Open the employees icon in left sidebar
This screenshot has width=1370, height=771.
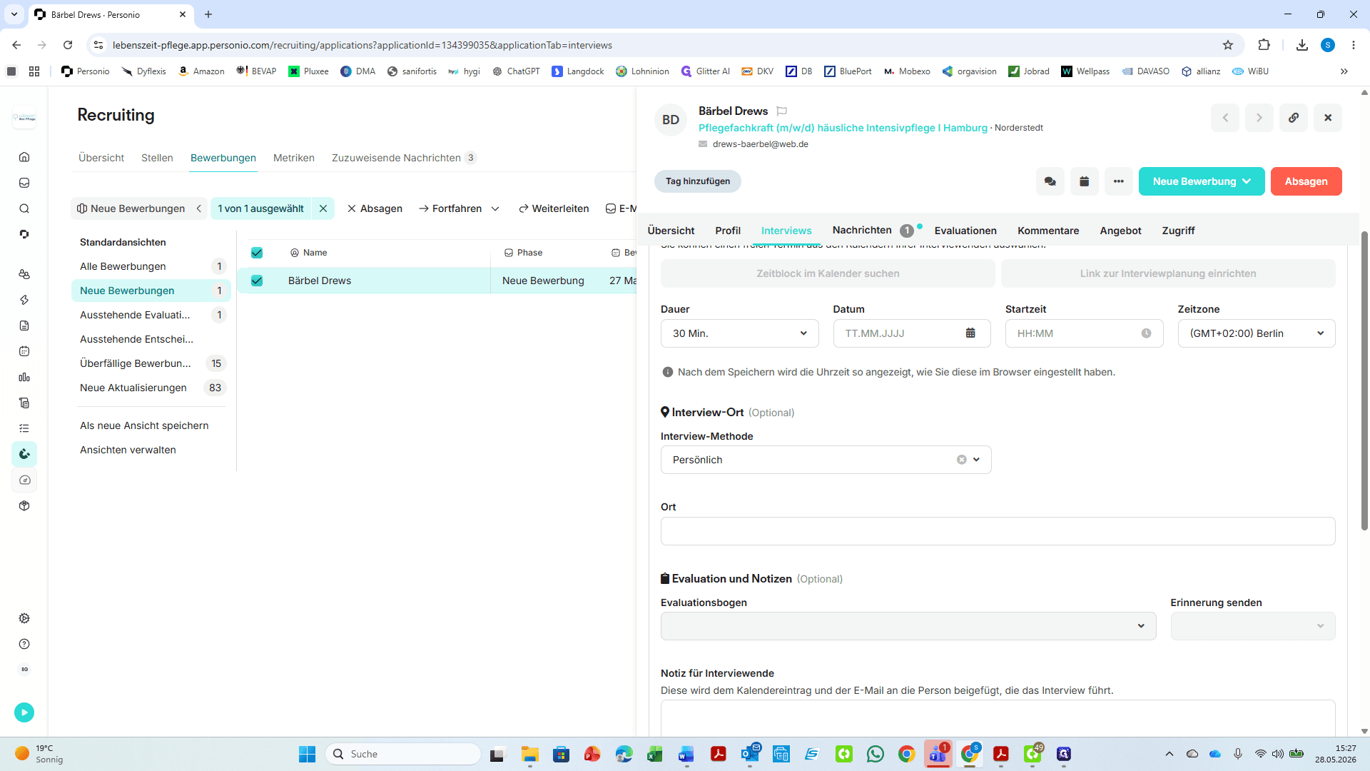(x=24, y=274)
